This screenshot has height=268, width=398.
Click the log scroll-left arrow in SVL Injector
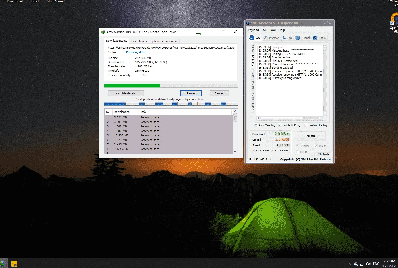tap(258, 118)
